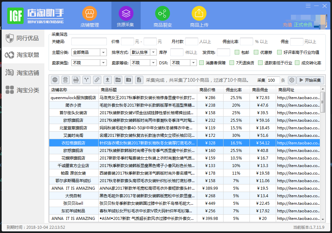Enable the 包邮 free shipping checkbox
The height and width of the screenshot is (233, 332).
click(237, 52)
